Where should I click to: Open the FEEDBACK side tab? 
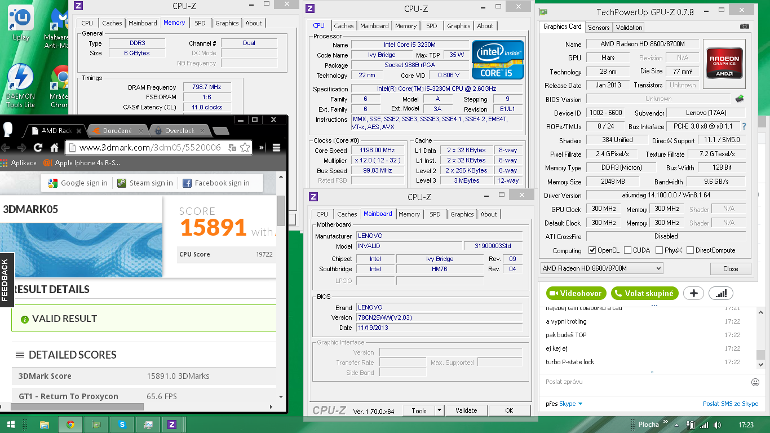(x=6, y=280)
